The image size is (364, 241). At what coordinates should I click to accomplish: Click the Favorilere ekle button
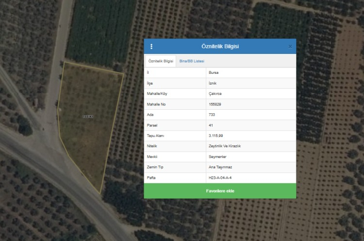(x=220, y=191)
